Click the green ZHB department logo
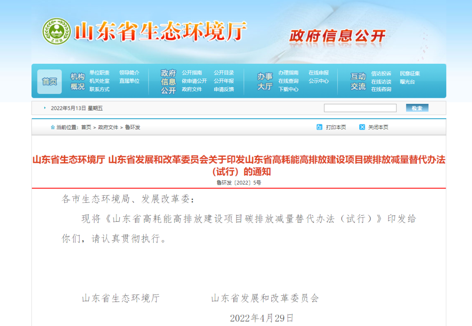 click(x=56, y=32)
